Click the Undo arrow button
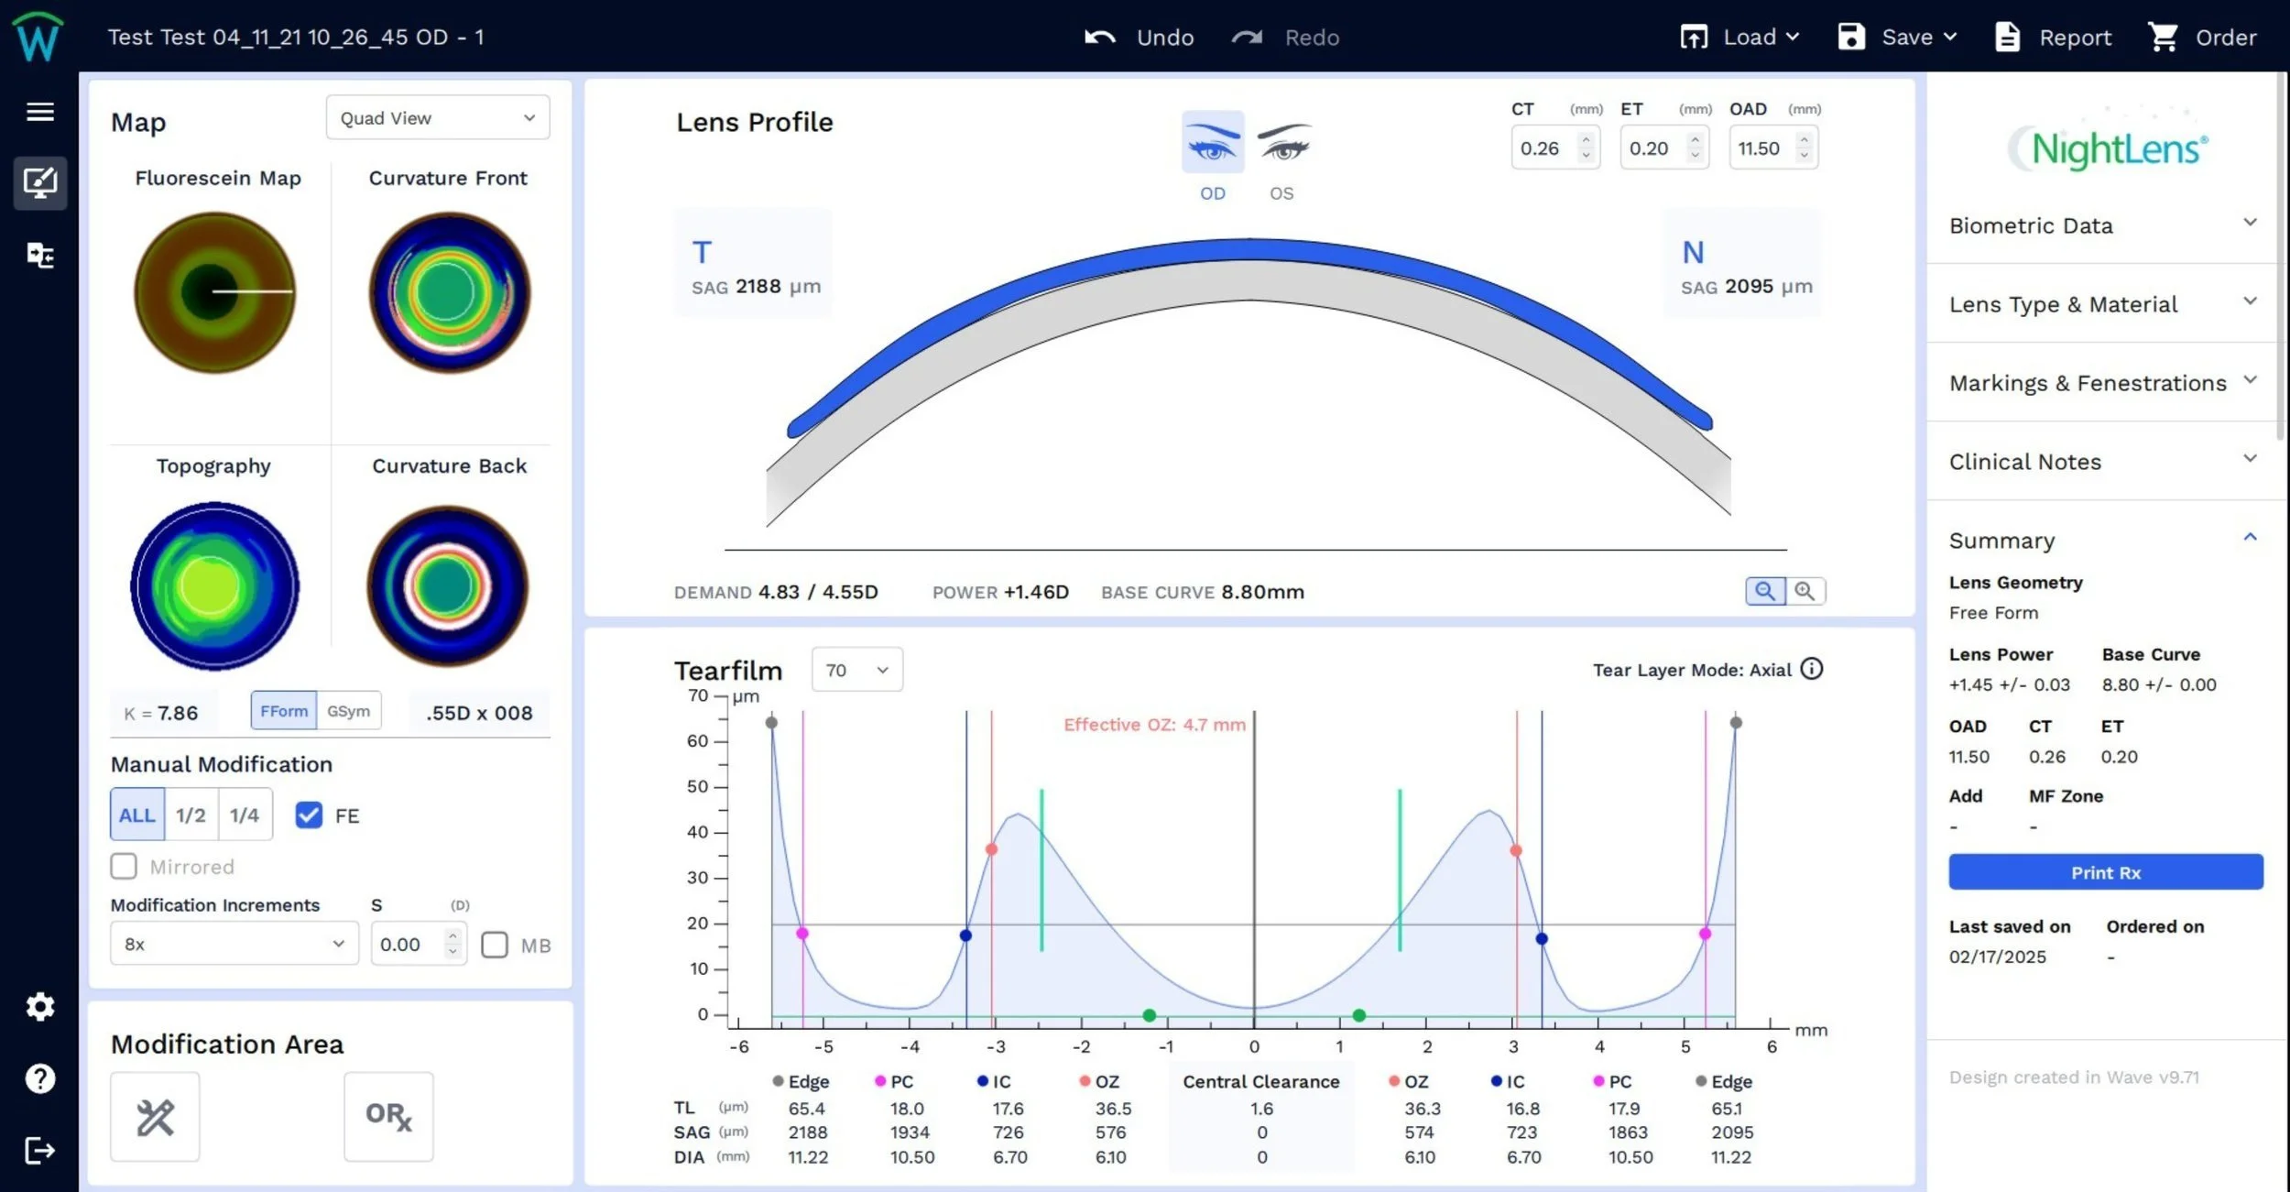This screenshot has width=2290, height=1192. [x=1139, y=38]
